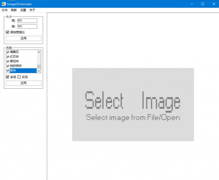219x180 pixels.
Task: Click 应用 button in 大小 group
Action: pyautogui.click(x=23, y=38)
